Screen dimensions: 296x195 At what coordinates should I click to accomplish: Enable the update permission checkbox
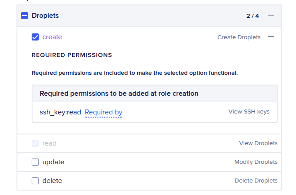35,162
